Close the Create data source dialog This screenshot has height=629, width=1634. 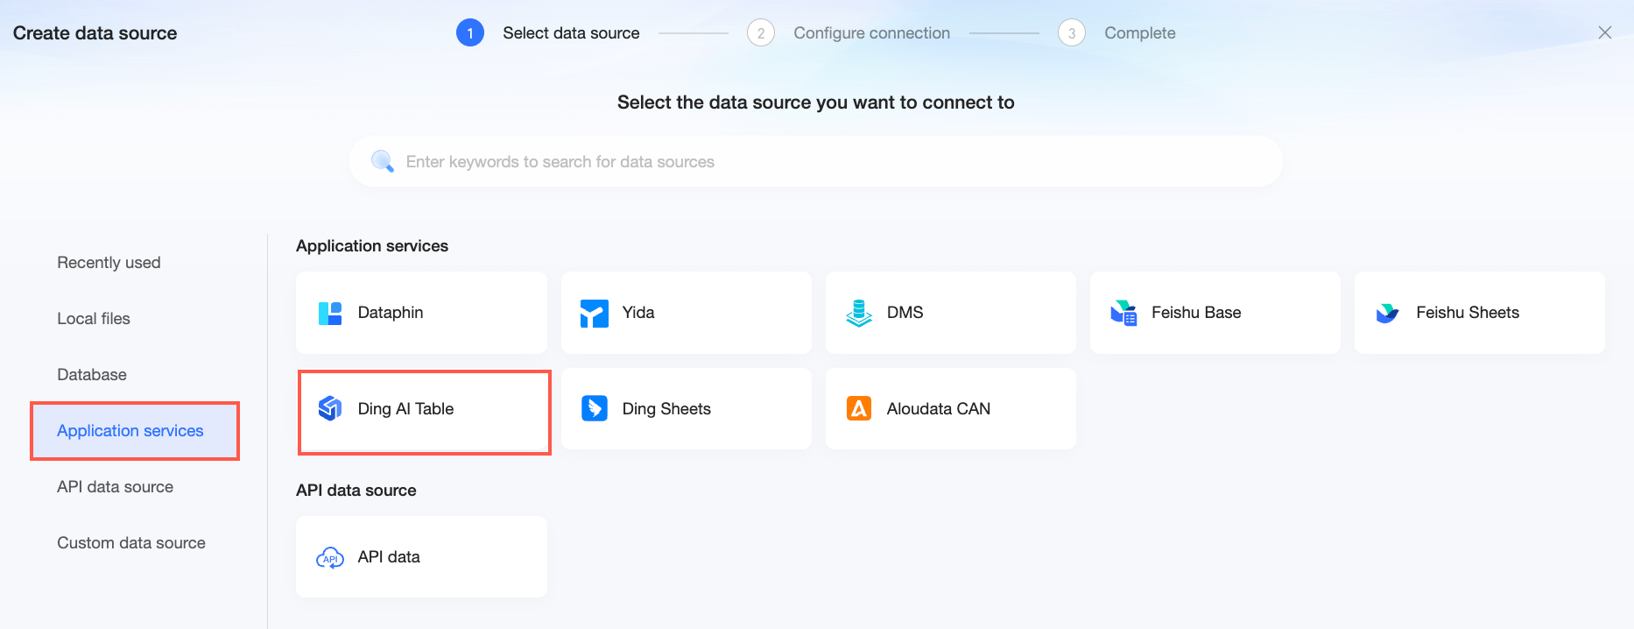1605,32
